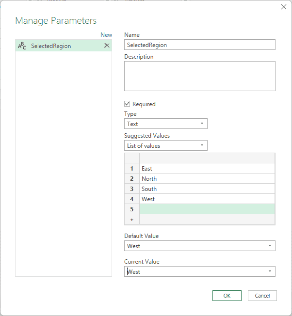Select the North value cell
The height and width of the screenshot is (316, 292).
[207, 178]
